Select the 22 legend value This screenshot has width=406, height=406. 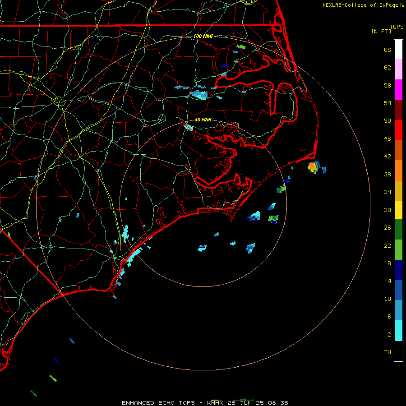(x=388, y=245)
